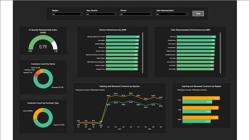Select the Expired red segment in the Status donut
The image size is (249, 140).
[x=36, y=75]
